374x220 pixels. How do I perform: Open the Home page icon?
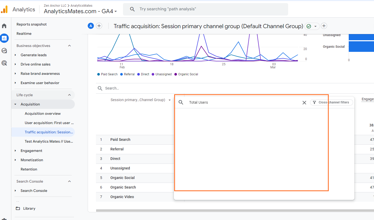4,26
